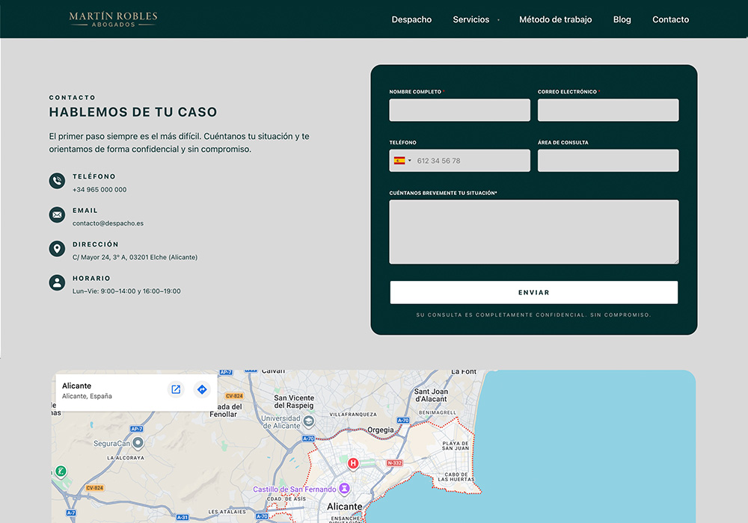Click the Castillo de San Fernando marker
The height and width of the screenshot is (523, 748).
pyautogui.click(x=344, y=489)
